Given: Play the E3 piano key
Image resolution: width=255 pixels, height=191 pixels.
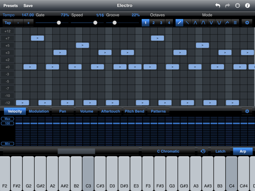Looking at the screenshot, I should (136, 174).
